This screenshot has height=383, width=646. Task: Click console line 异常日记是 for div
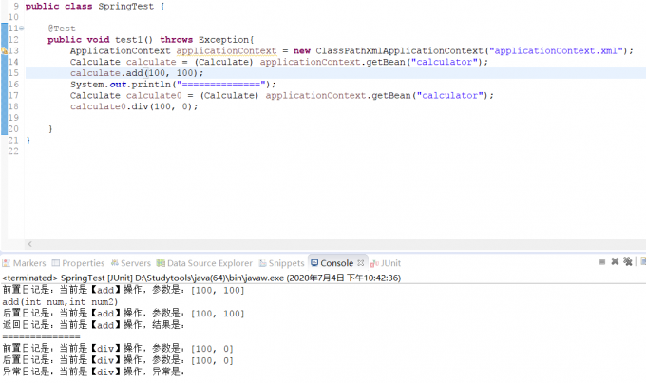tap(93, 372)
